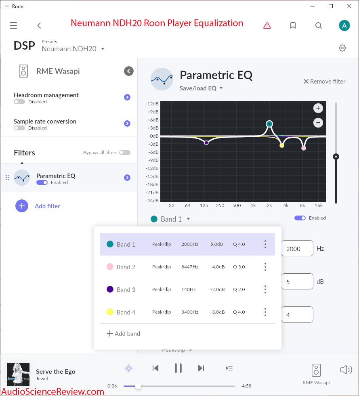Disable the Parametric EQ filter switch

click(42, 182)
